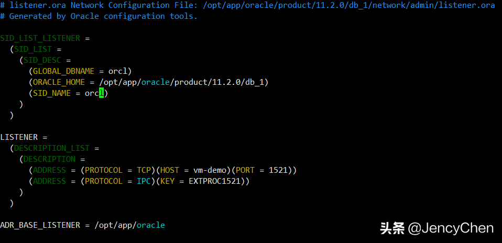Click the SID_DESC keyword
Image resolution: width=502 pixels, height=243 pixels.
tap(45, 60)
